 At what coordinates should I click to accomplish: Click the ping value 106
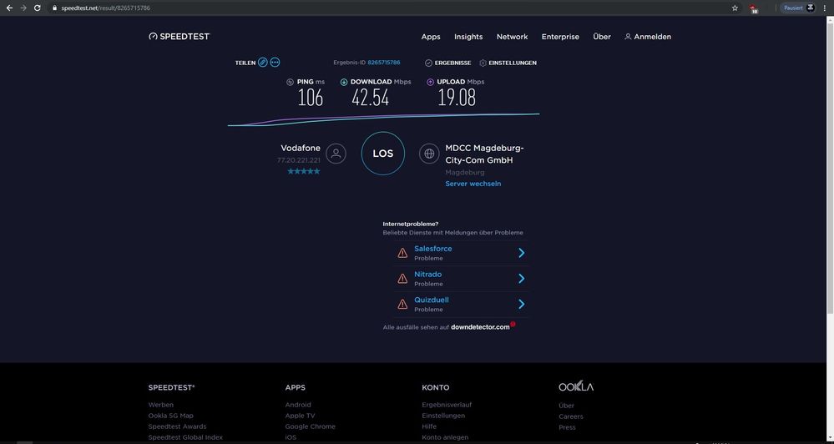[310, 98]
